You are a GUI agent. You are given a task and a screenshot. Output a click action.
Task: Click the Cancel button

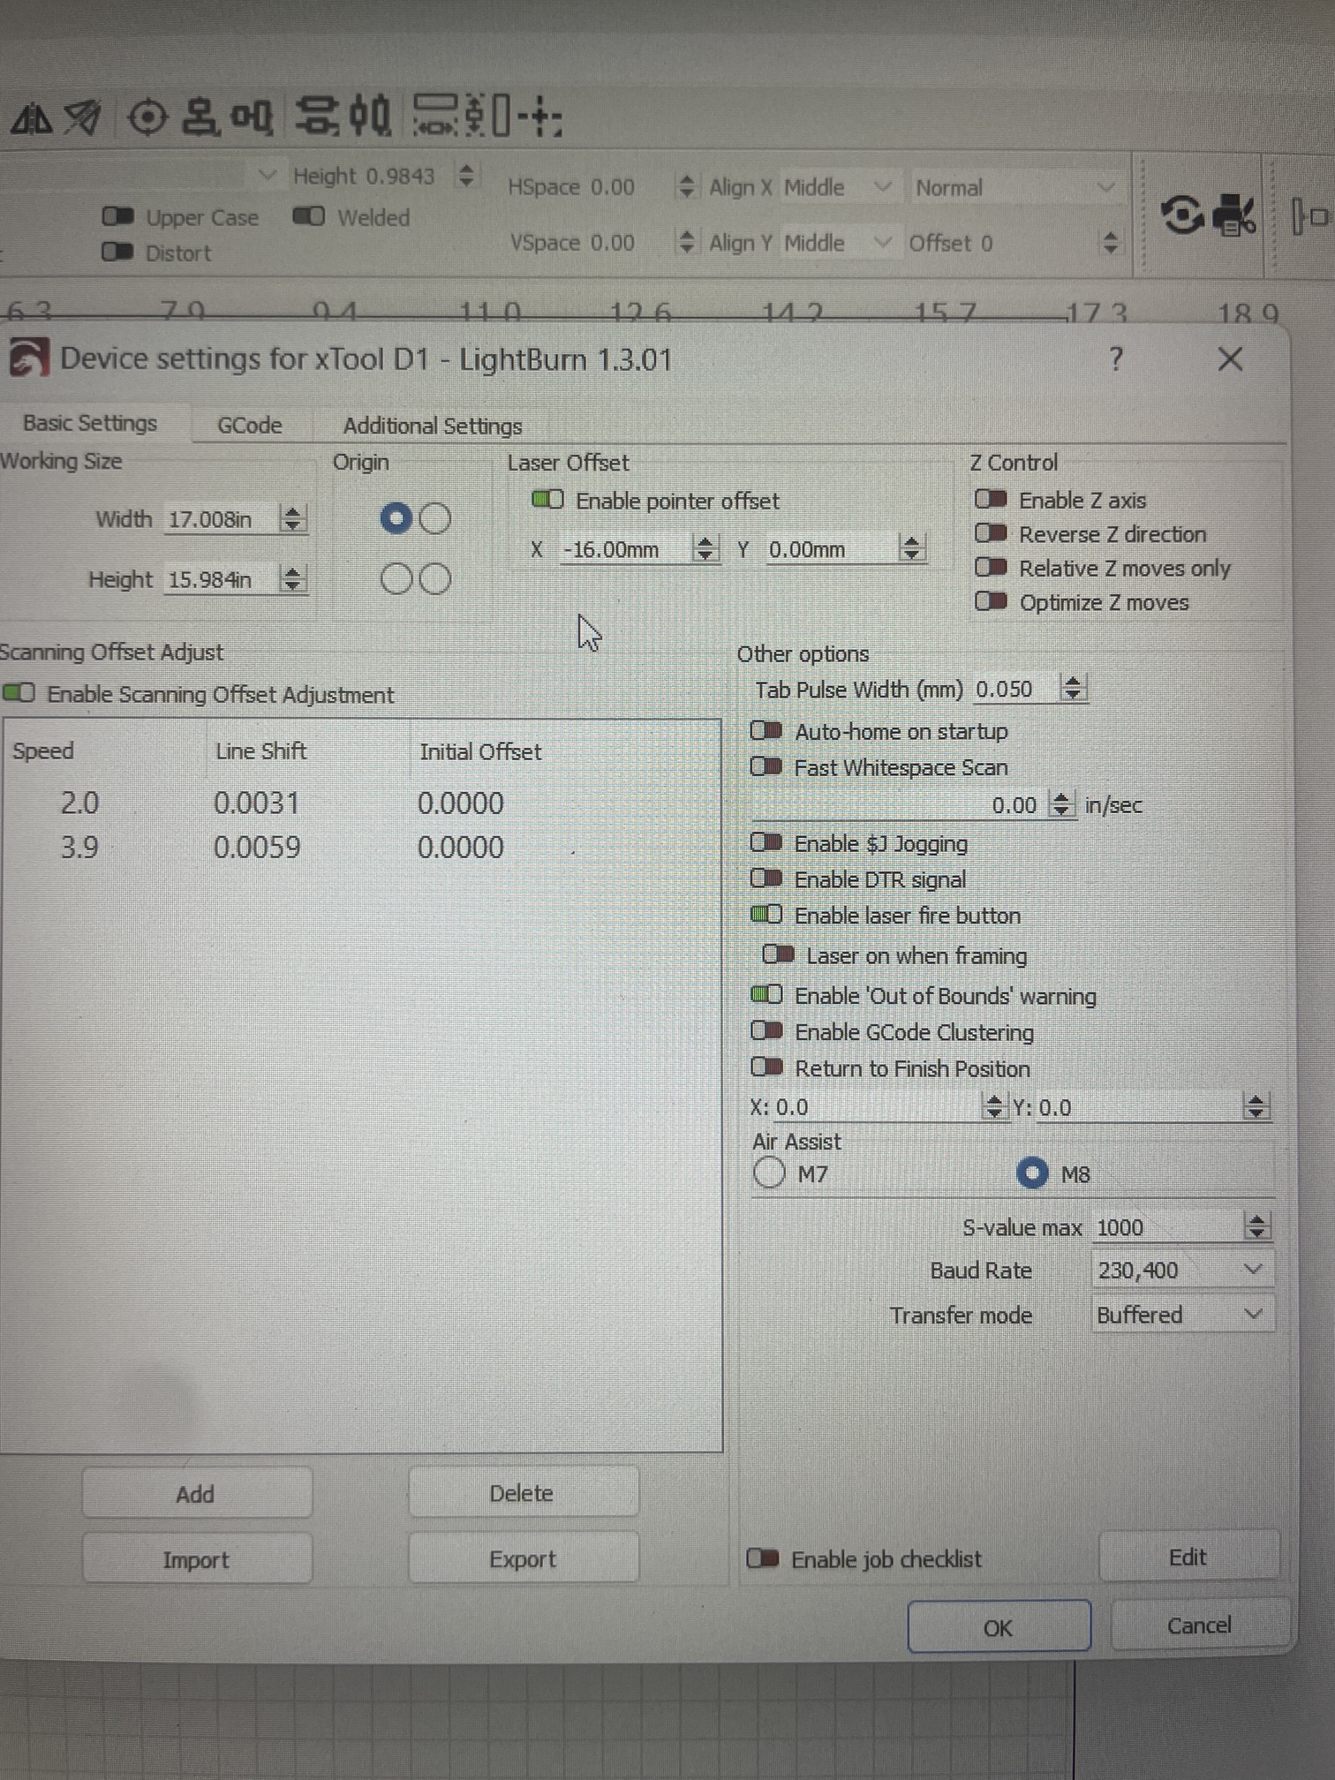pyautogui.click(x=1199, y=1625)
